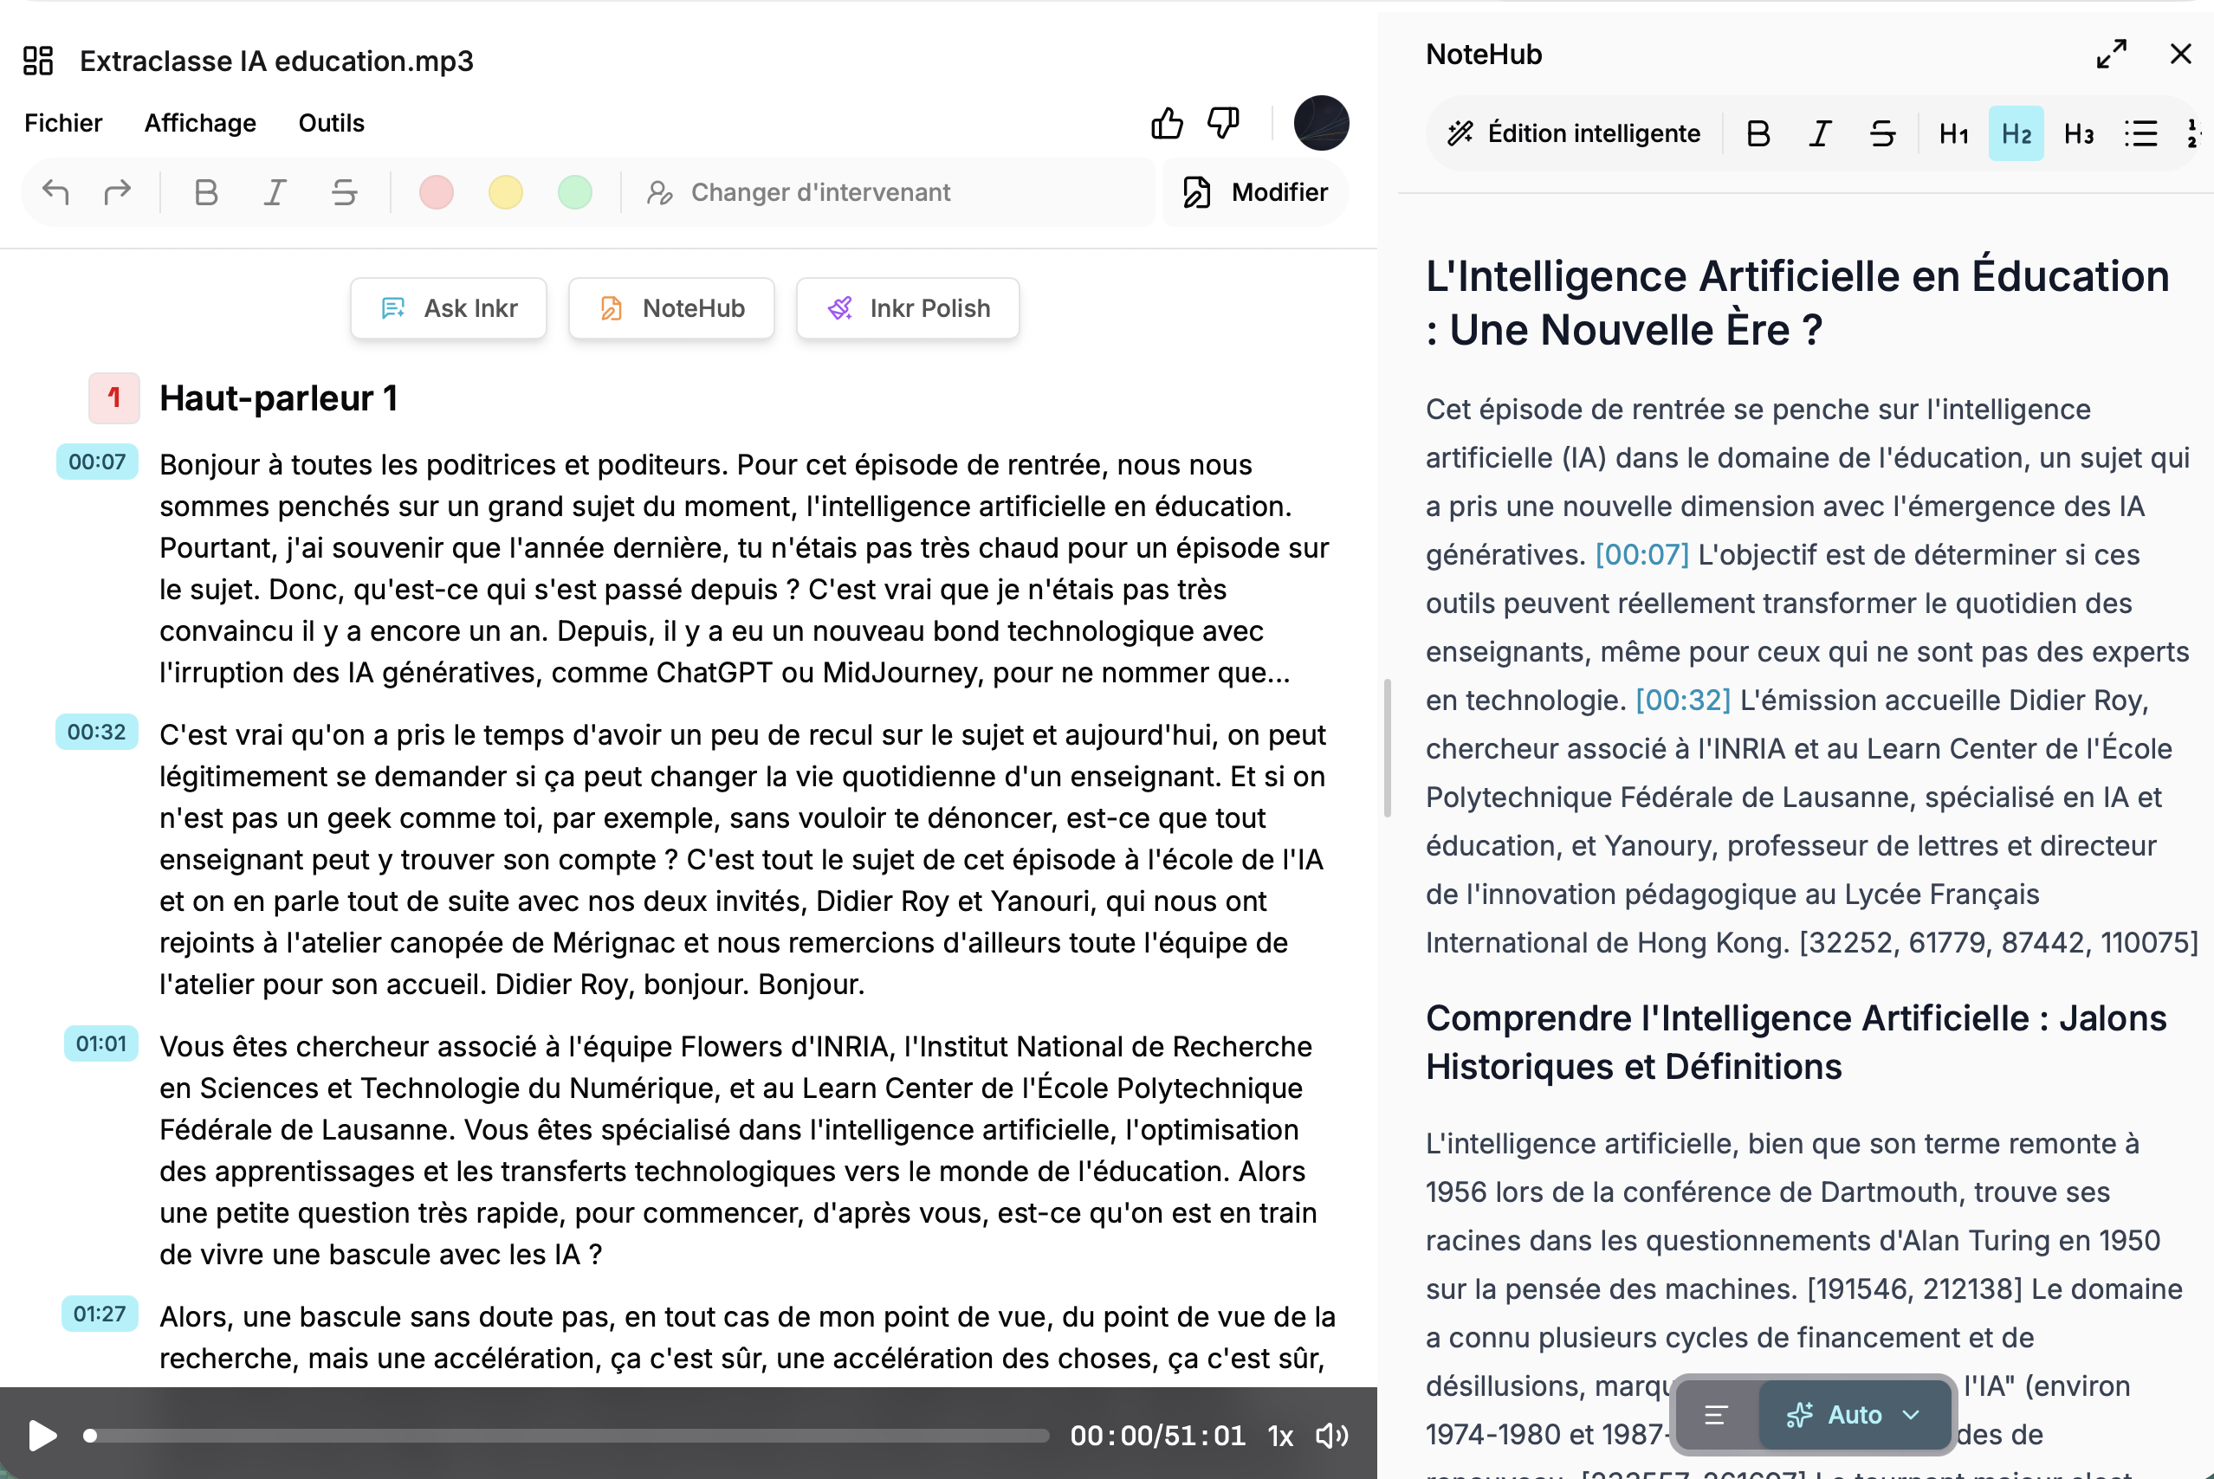The width and height of the screenshot is (2214, 1479).
Task: Open the Outils menu
Action: pyautogui.click(x=331, y=124)
